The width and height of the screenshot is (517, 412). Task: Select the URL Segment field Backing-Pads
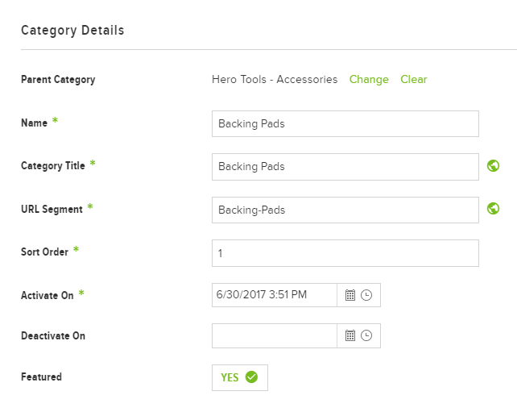point(345,210)
